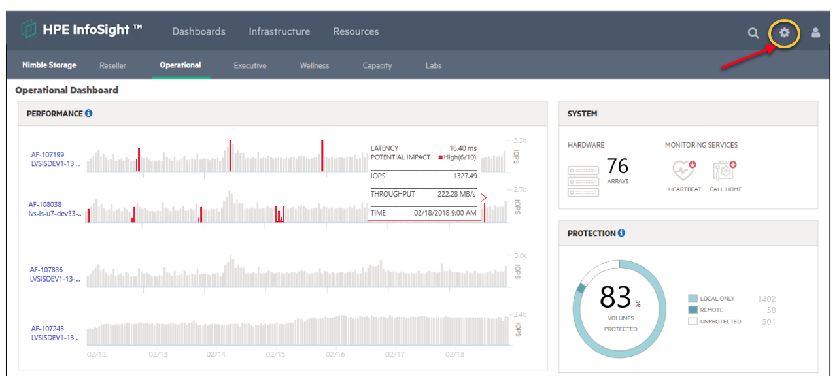Click the 16.40 ms latency value in tooltip
Screen dimensions: 839x377
pyautogui.click(x=463, y=148)
